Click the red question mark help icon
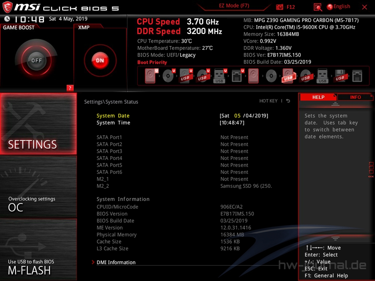The width and height of the screenshot is (375, 281). (x=70, y=88)
